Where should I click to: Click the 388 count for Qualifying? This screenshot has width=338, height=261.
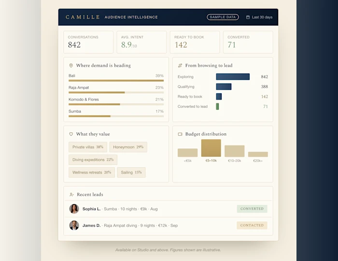(264, 87)
